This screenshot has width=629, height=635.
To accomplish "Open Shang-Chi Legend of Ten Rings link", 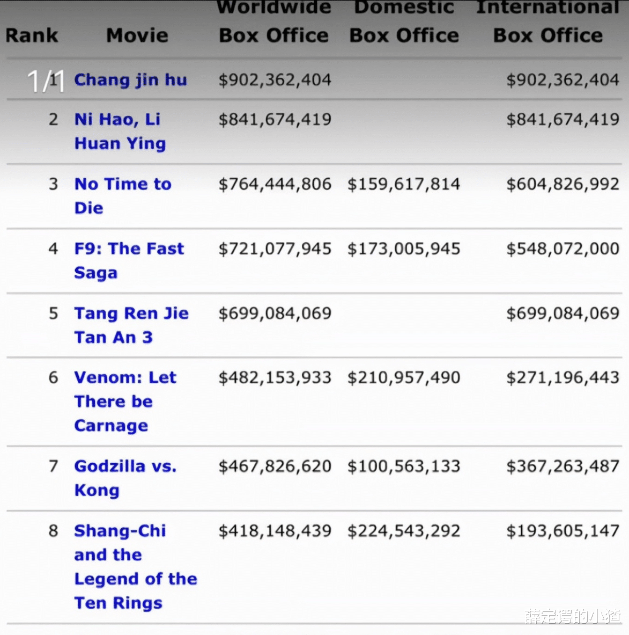I will [x=135, y=567].
